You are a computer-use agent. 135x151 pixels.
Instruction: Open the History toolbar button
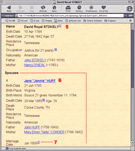pyautogui.click(x=79, y=9)
